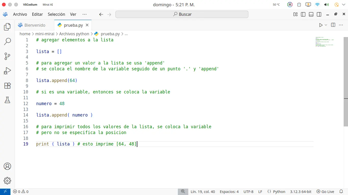Open the Accounts menu icon
The height and width of the screenshot is (195, 348).
tap(7, 166)
